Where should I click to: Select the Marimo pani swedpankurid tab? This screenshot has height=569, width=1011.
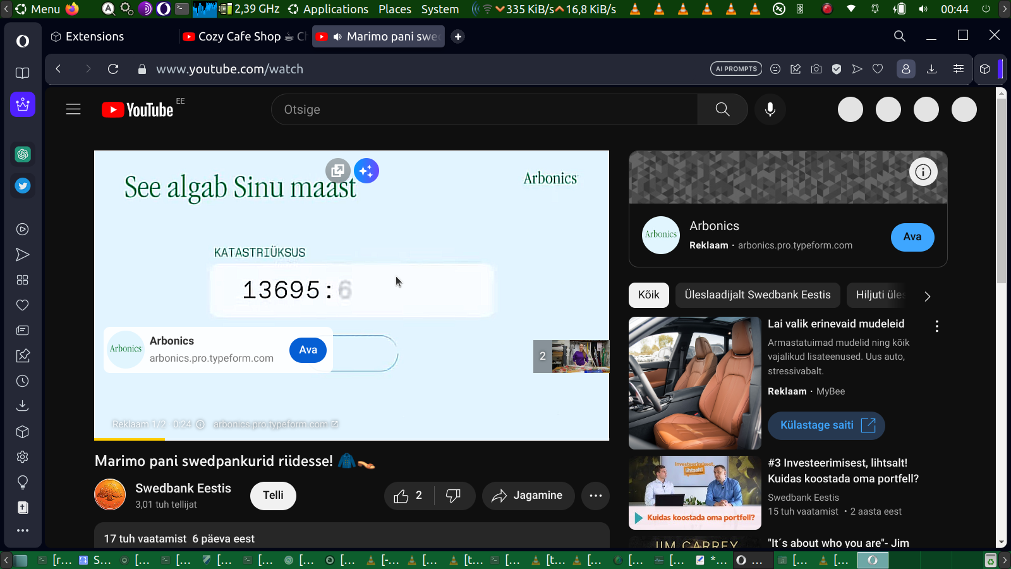(378, 37)
